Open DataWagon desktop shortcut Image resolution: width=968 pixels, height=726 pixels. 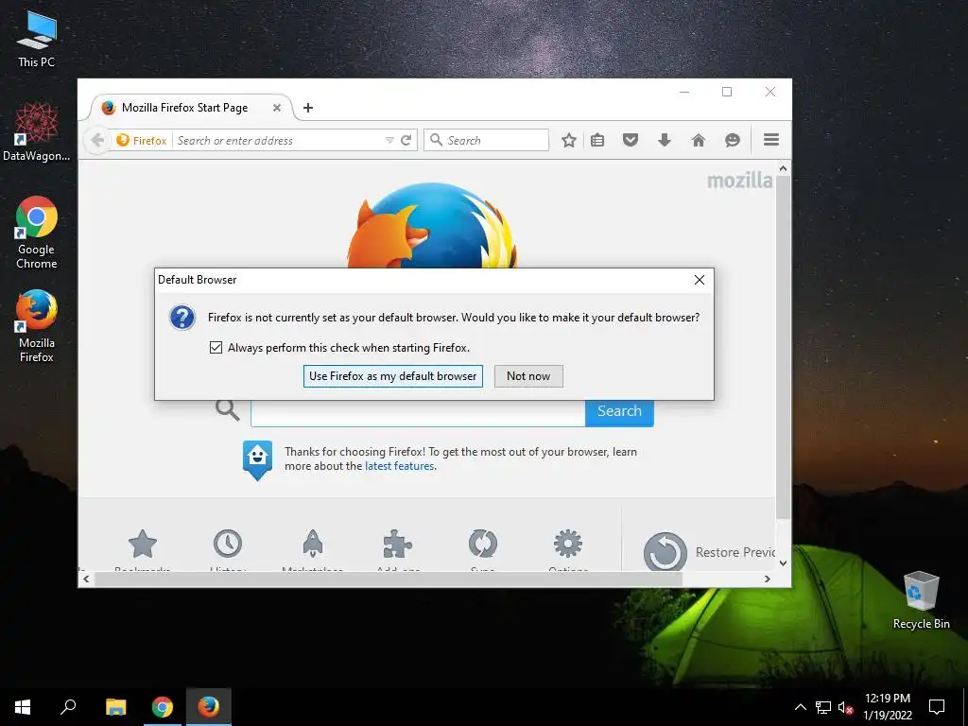[x=37, y=131]
